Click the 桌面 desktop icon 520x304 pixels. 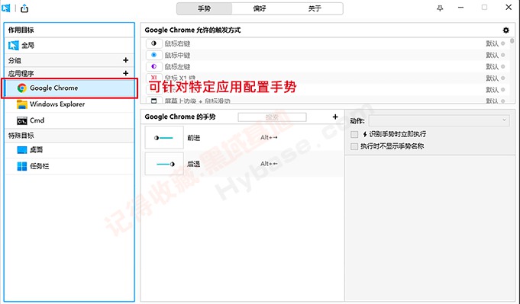point(22,150)
